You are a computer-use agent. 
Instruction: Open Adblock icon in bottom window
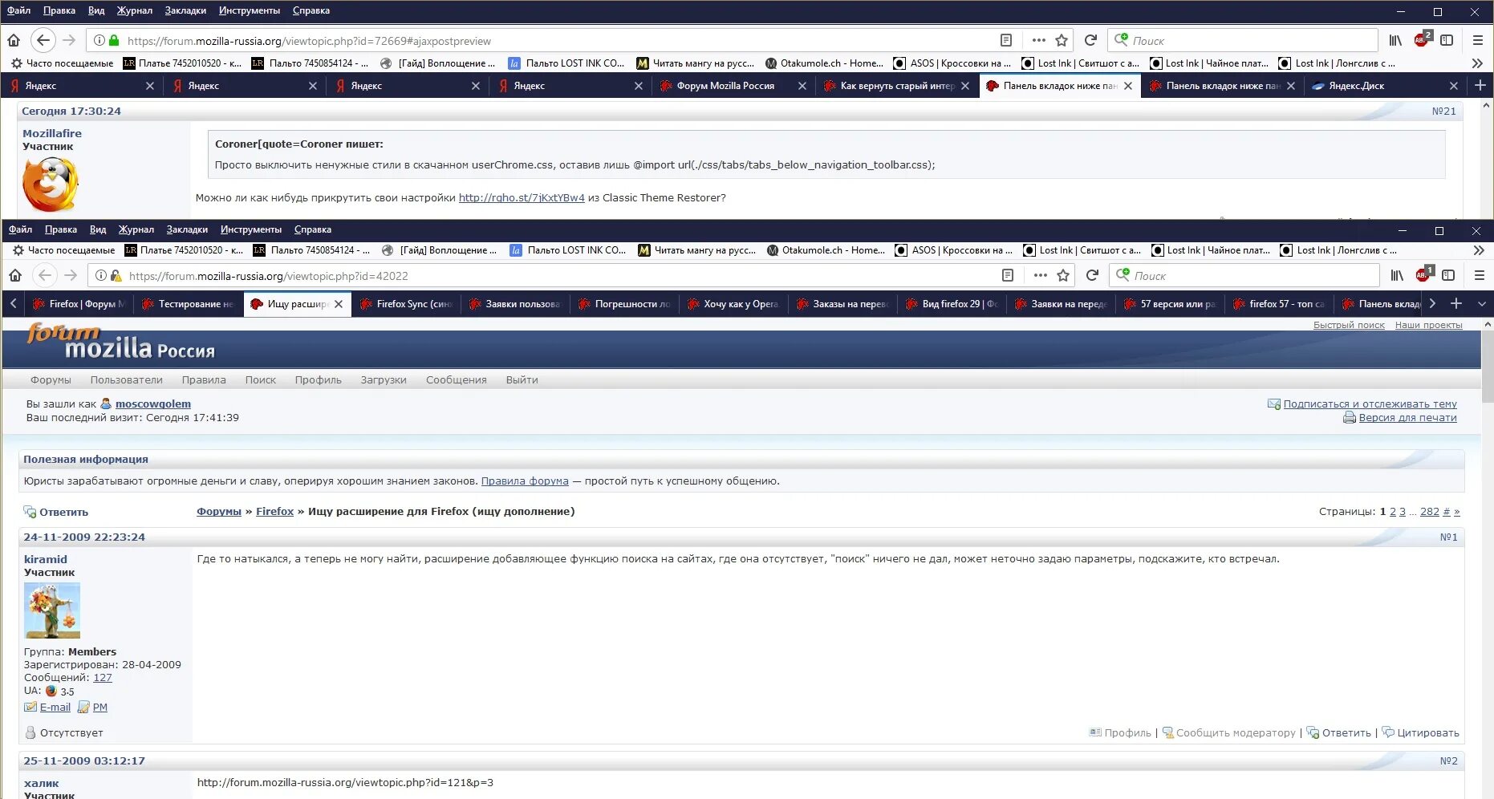(1424, 274)
